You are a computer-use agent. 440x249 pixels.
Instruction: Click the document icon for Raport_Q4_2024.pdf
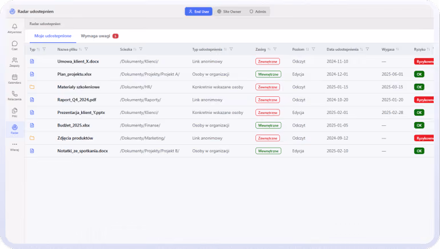coord(32,100)
